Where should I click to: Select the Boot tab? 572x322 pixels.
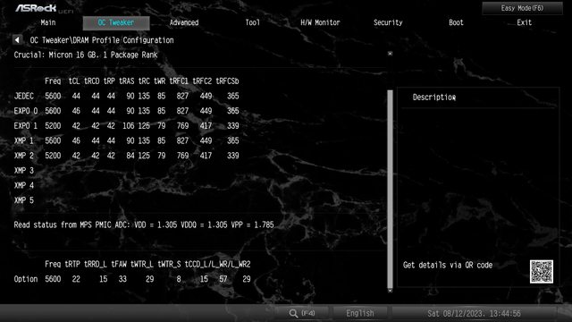(x=456, y=22)
